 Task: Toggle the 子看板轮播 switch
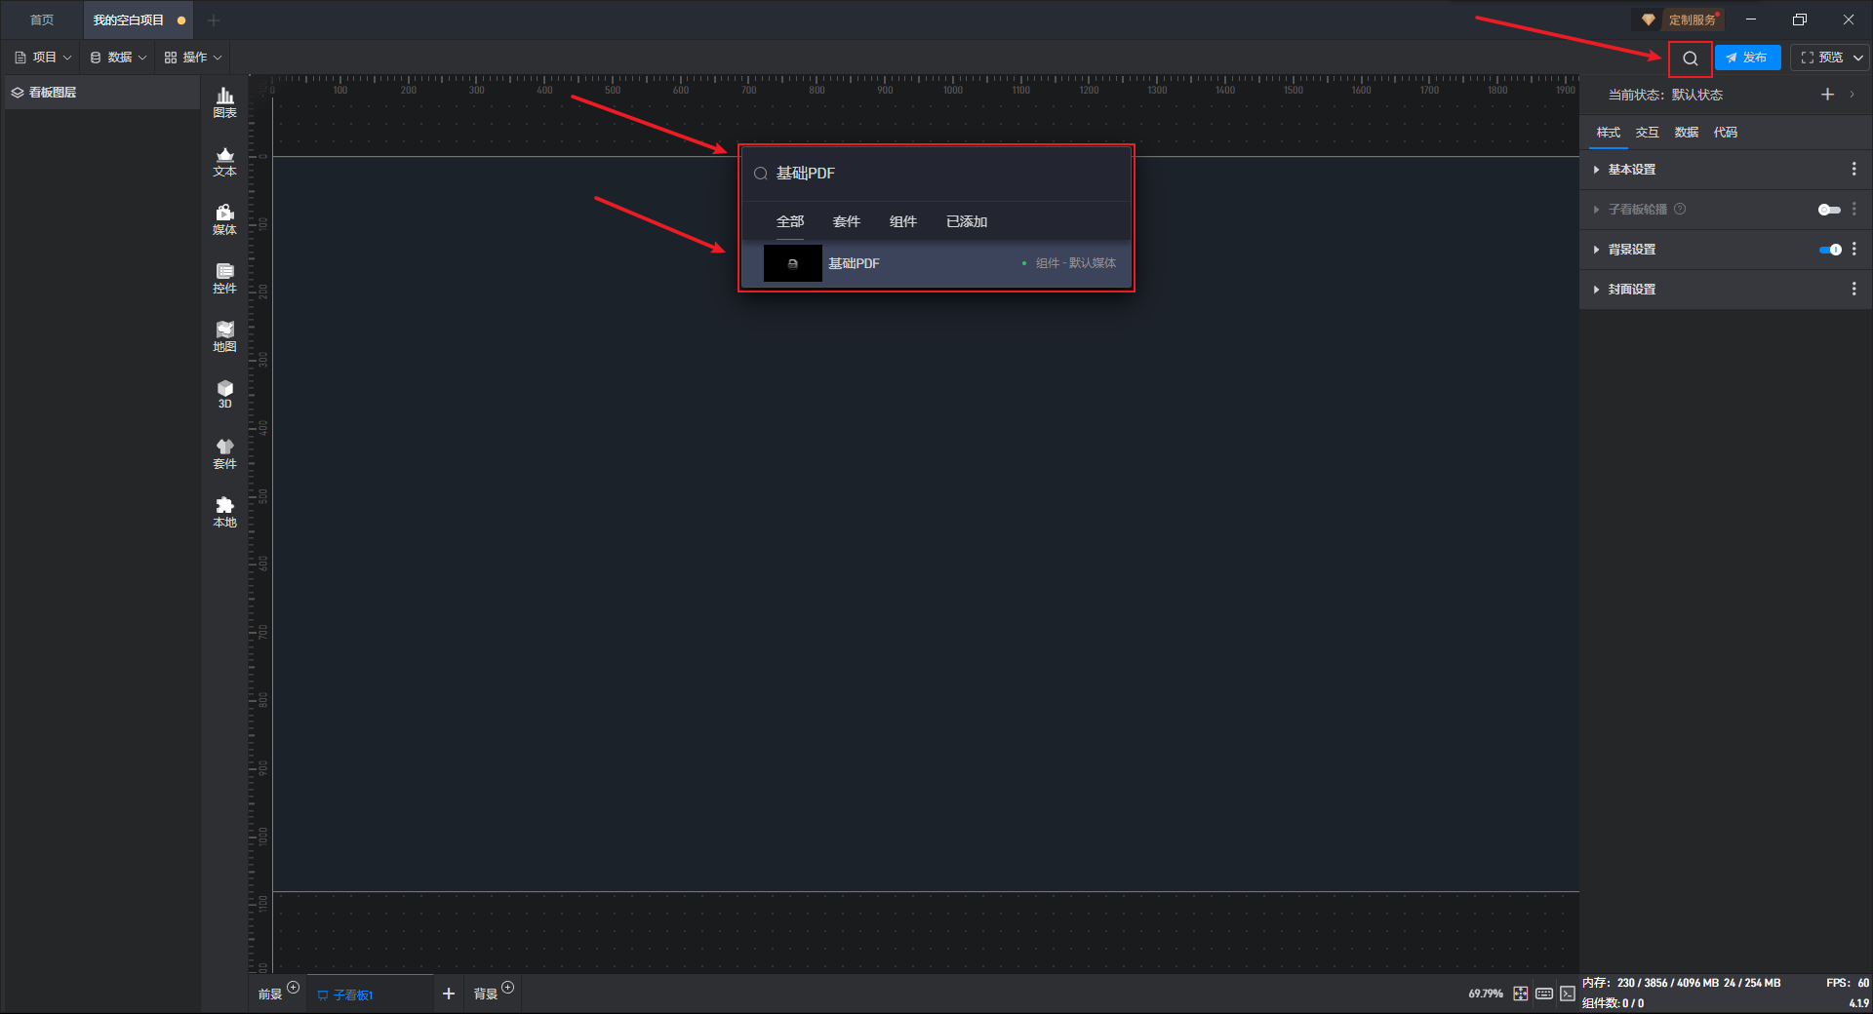(1829, 210)
